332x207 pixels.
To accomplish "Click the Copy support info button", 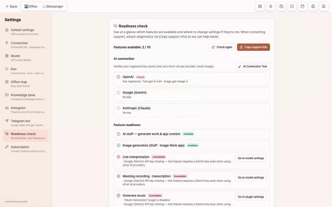I will 253,47.
